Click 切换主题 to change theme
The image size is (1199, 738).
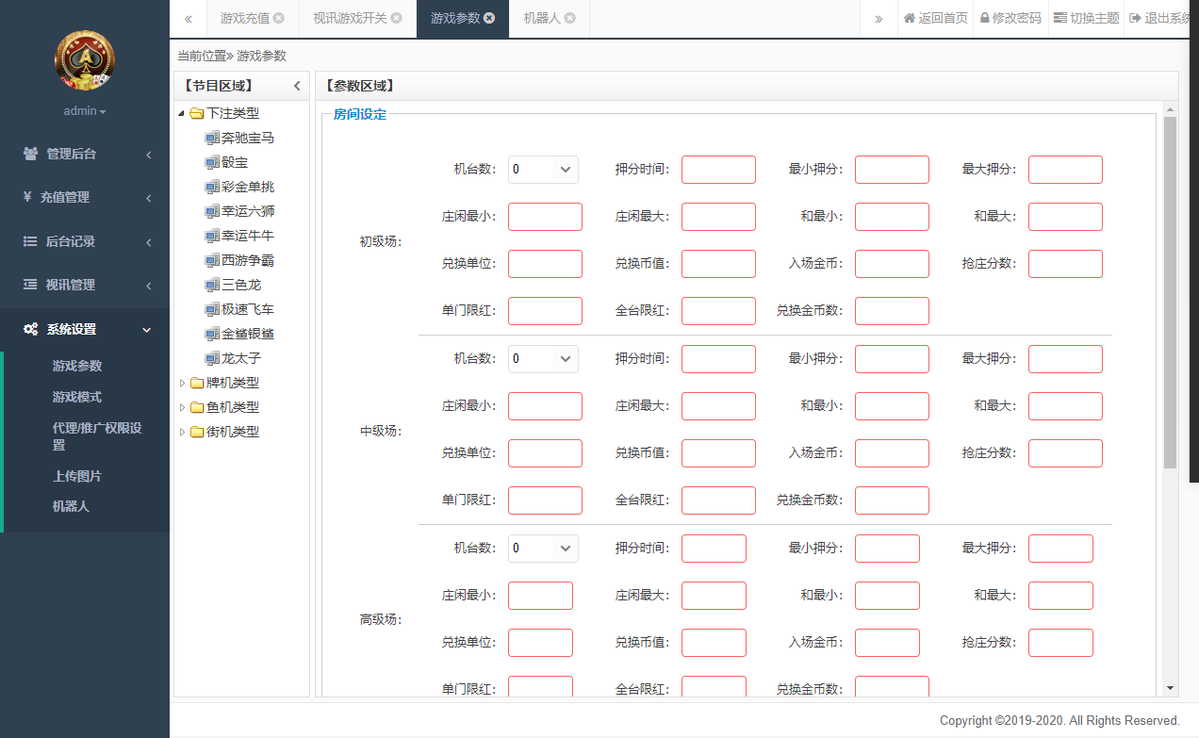[x=1086, y=18]
